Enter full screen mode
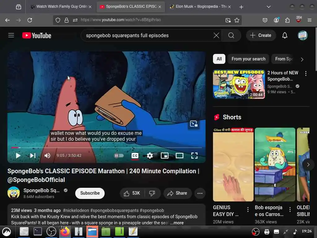The width and height of the screenshot is (317, 238). pyautogui.click(x=194, y=156)
